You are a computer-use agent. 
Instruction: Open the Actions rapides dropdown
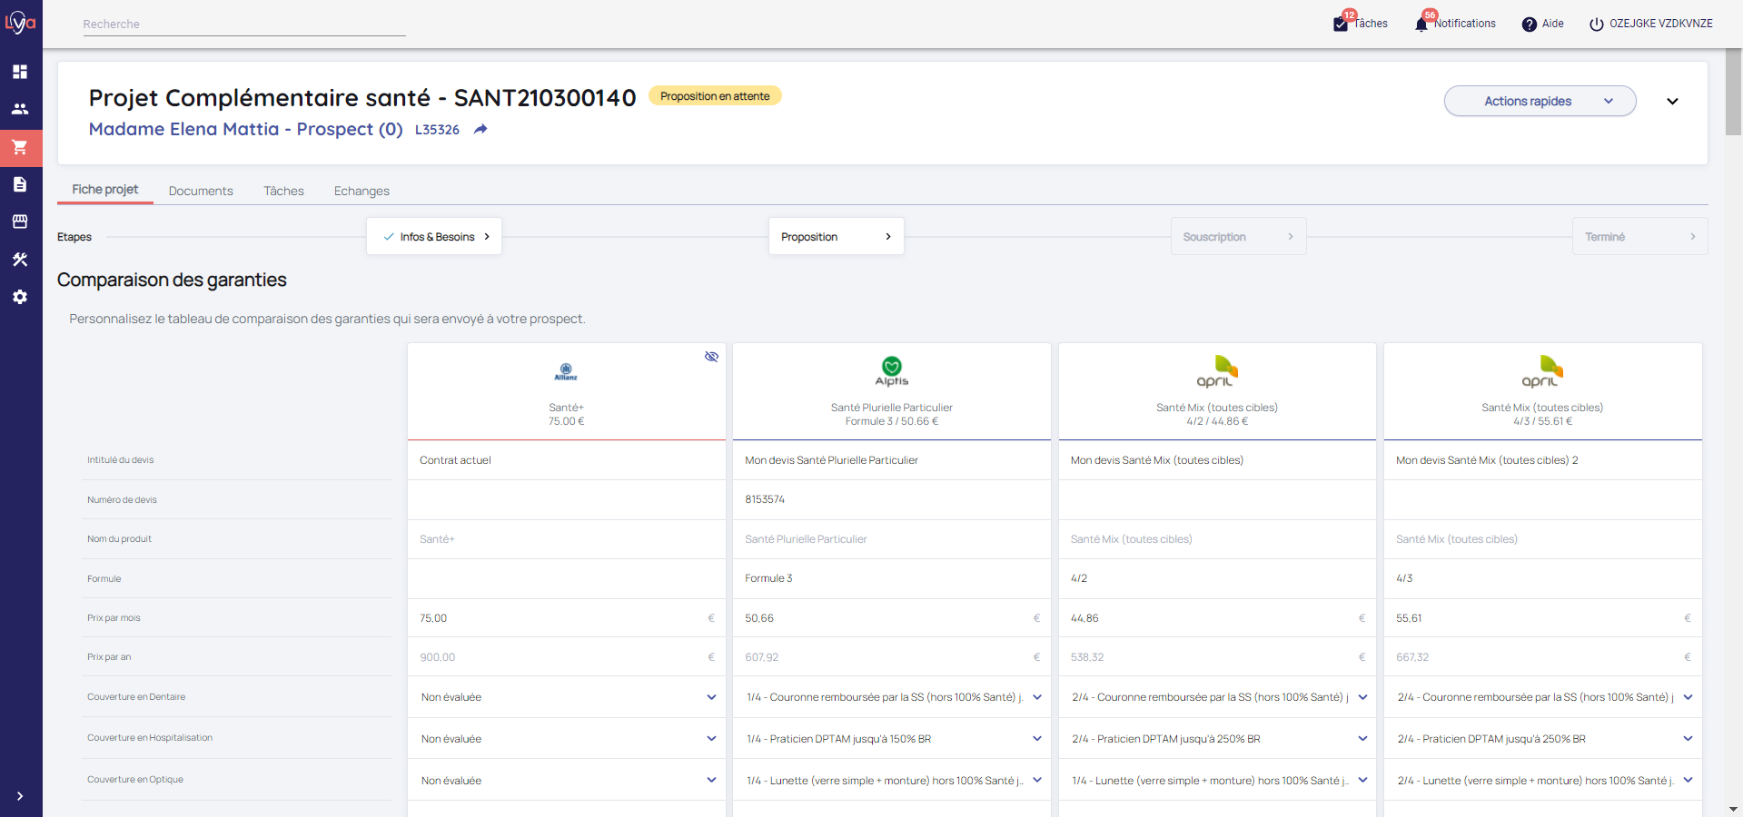[x=1540, y=101]
